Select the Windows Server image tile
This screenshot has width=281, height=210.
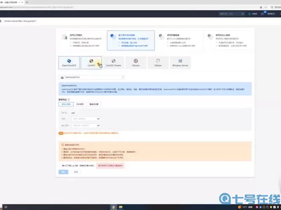coord(180,63)
